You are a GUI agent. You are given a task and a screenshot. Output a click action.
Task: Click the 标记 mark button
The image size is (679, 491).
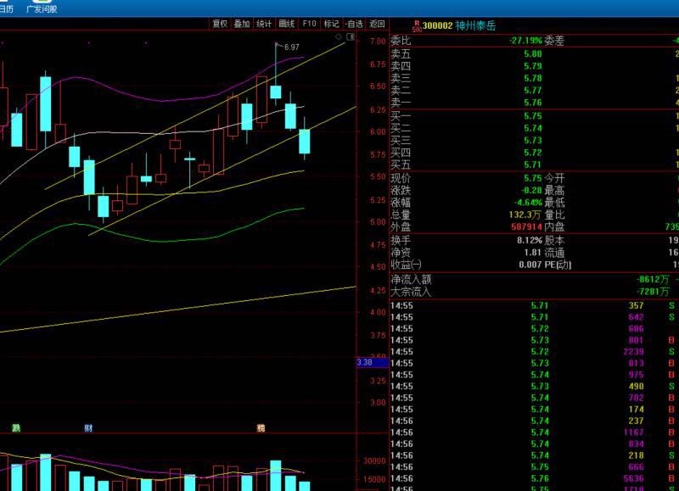tap(331, 24)
